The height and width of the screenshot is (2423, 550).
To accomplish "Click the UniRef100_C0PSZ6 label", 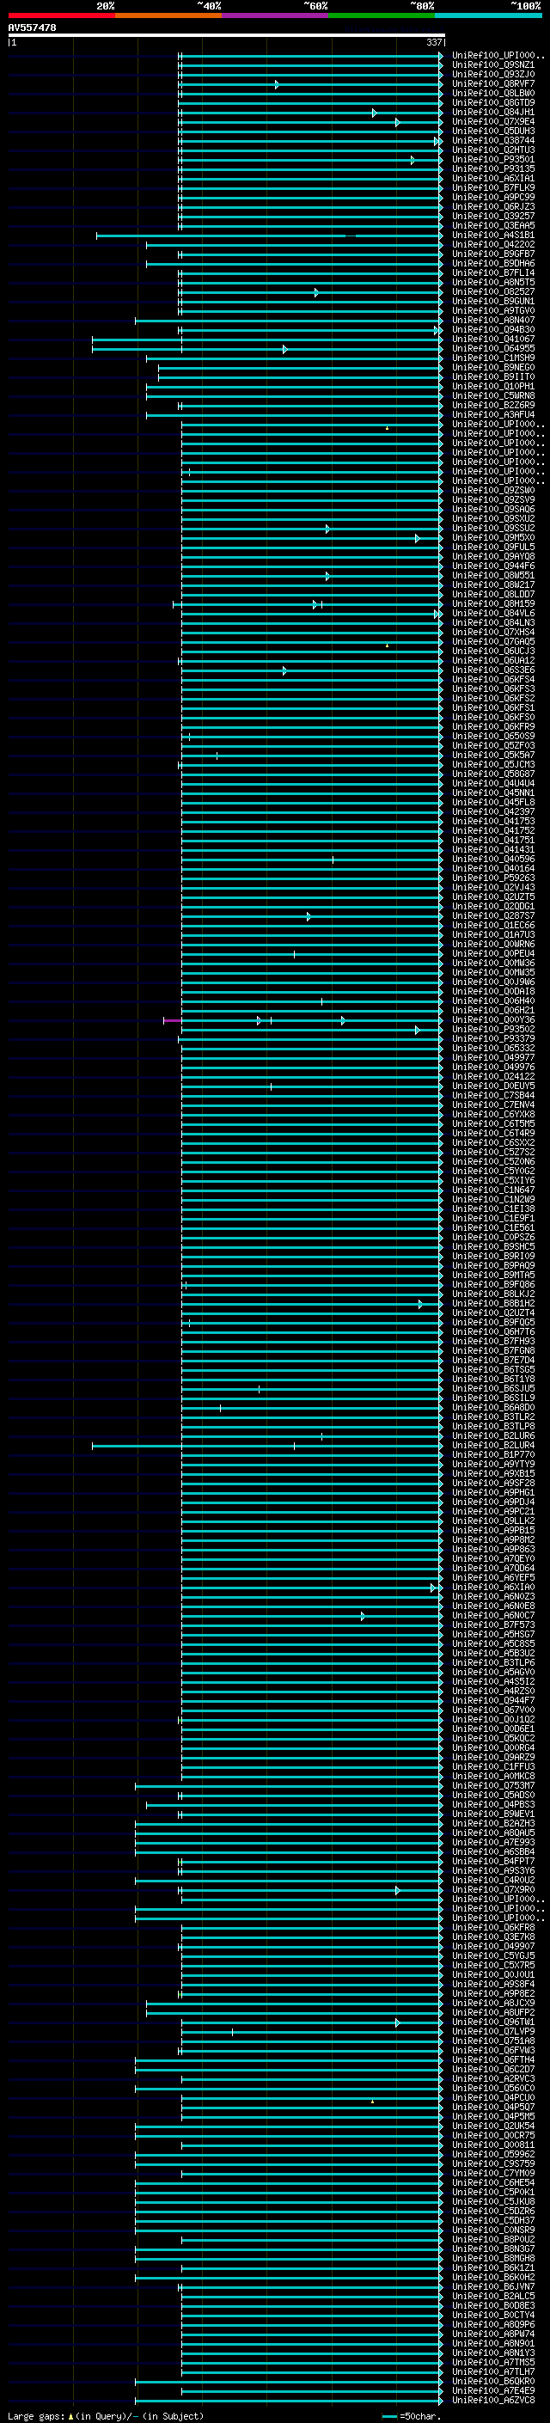I will (x=493, y=1237).
